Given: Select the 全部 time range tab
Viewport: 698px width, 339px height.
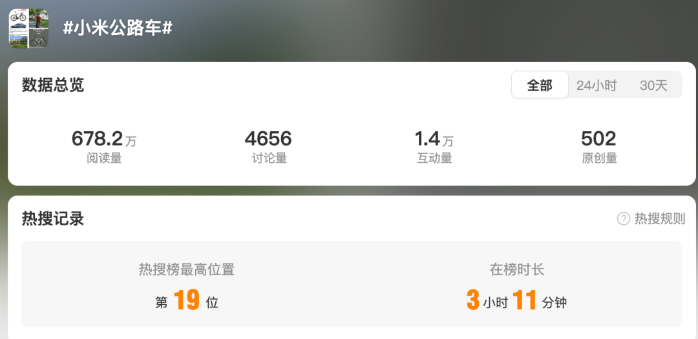Looking at the screenshot, I should [x=540, y=85].
